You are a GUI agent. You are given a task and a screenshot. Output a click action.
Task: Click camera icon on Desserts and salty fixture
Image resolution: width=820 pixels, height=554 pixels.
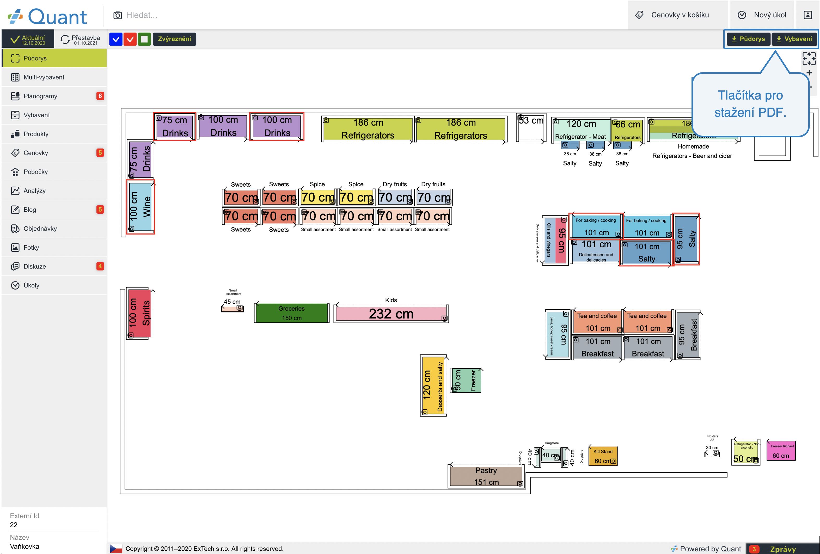pos(425,412)
